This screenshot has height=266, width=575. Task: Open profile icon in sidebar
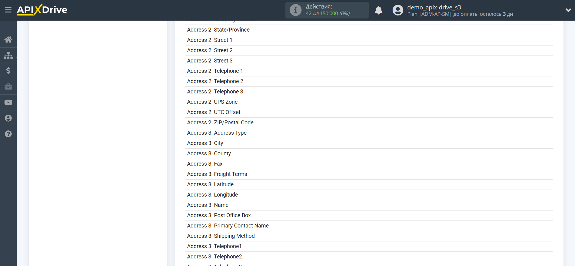(x=8, y=118)
